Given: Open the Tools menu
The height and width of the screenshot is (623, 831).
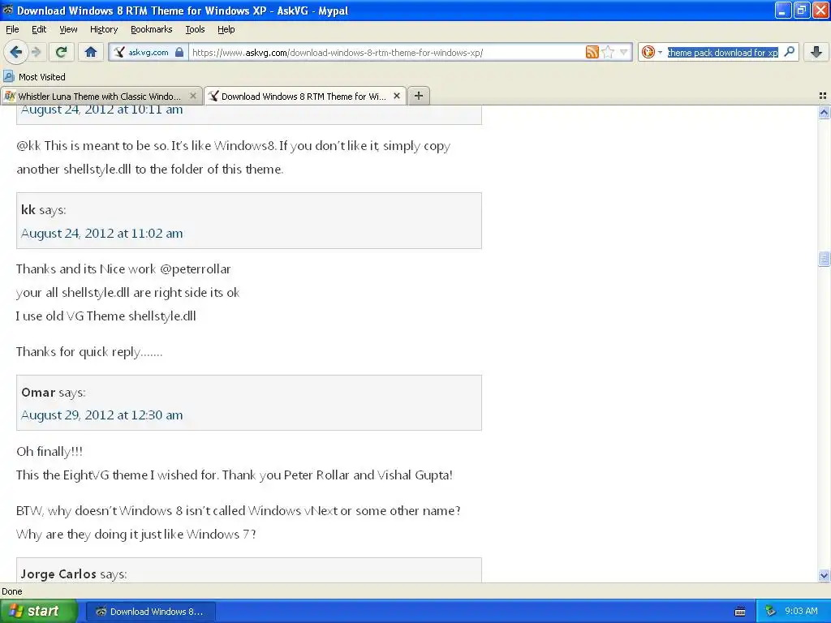Looking at the screenshot, I should coord(195,29).
